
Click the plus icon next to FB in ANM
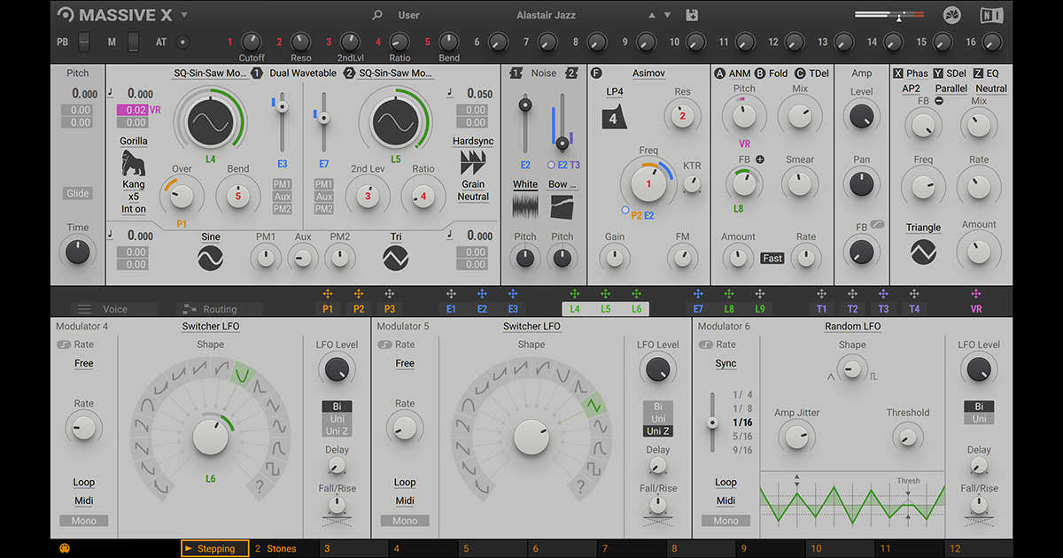(x=759, y=159)
